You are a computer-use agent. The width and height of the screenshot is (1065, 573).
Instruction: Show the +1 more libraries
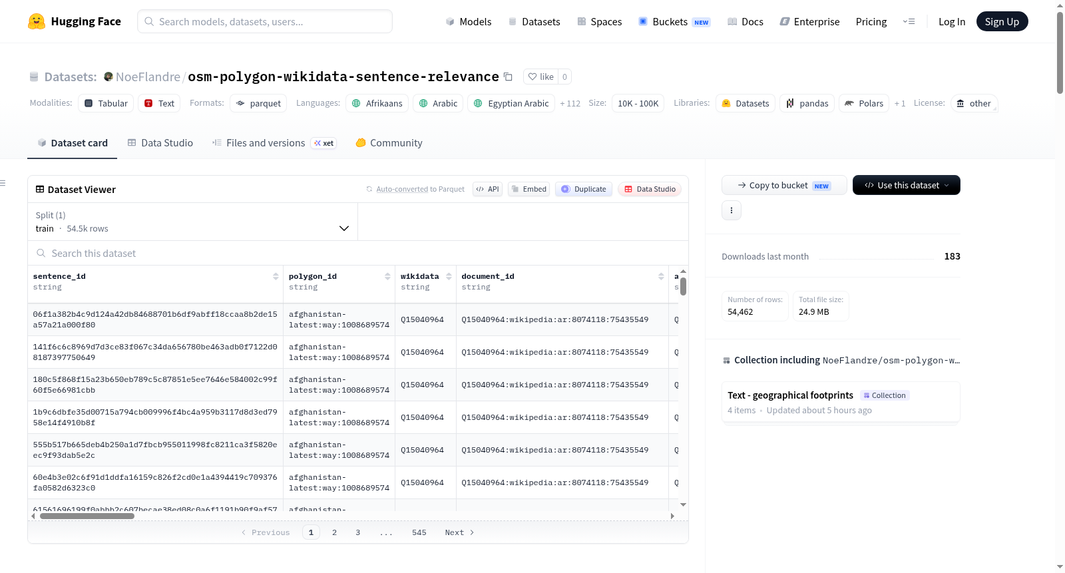pyautogui.click(x=900, y=103)
